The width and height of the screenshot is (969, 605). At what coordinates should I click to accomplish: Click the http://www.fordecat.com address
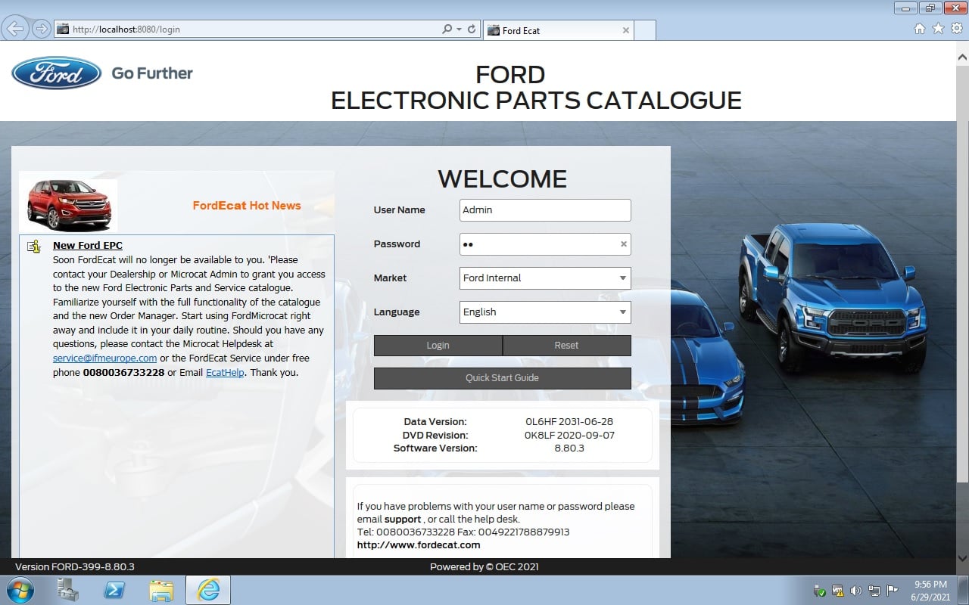[419, 544]
